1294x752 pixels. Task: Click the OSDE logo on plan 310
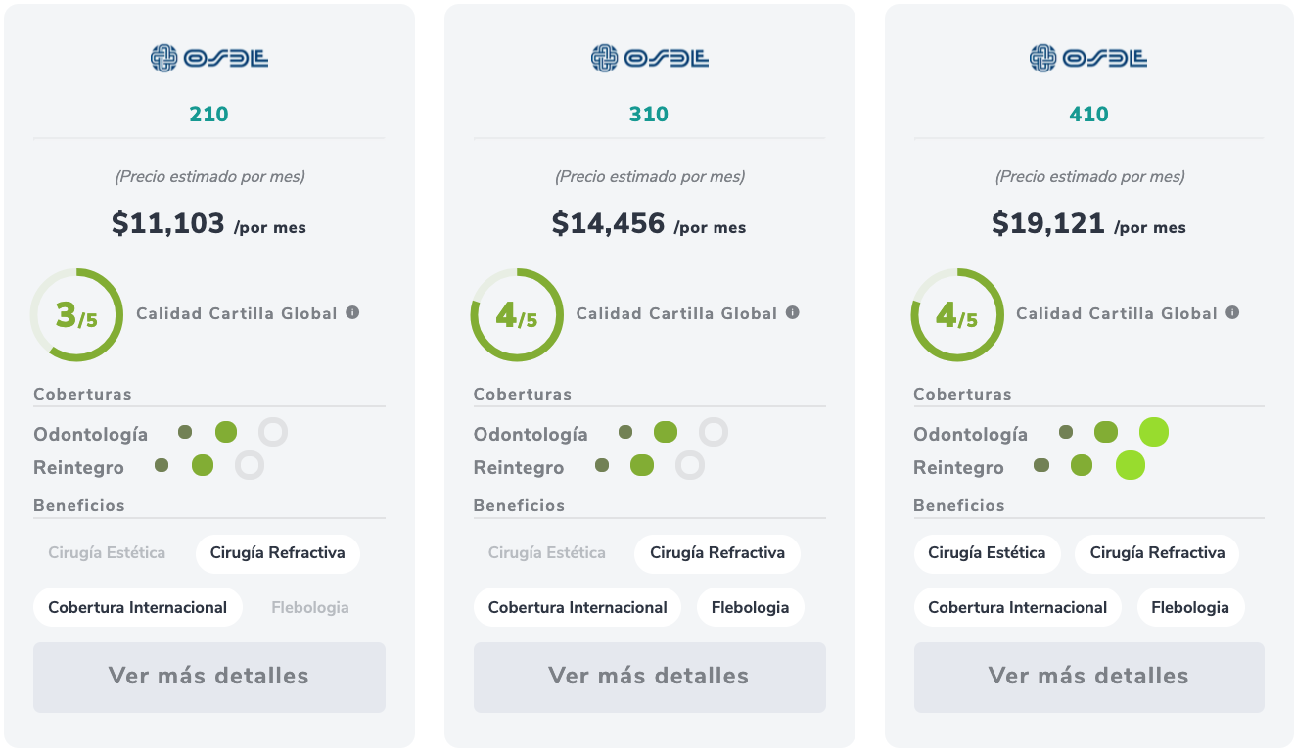point(649,59)
